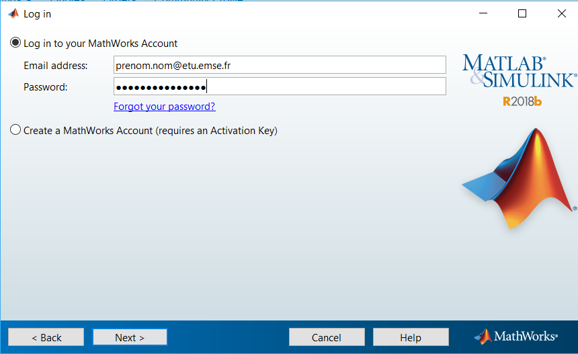Close the Log in window
This screenshot has width=578, height=354.
pyautogui.click(x=561, y=13)
